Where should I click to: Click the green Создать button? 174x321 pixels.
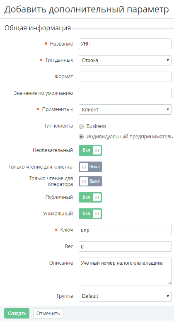pyautogui.click(x=17, y=314)
